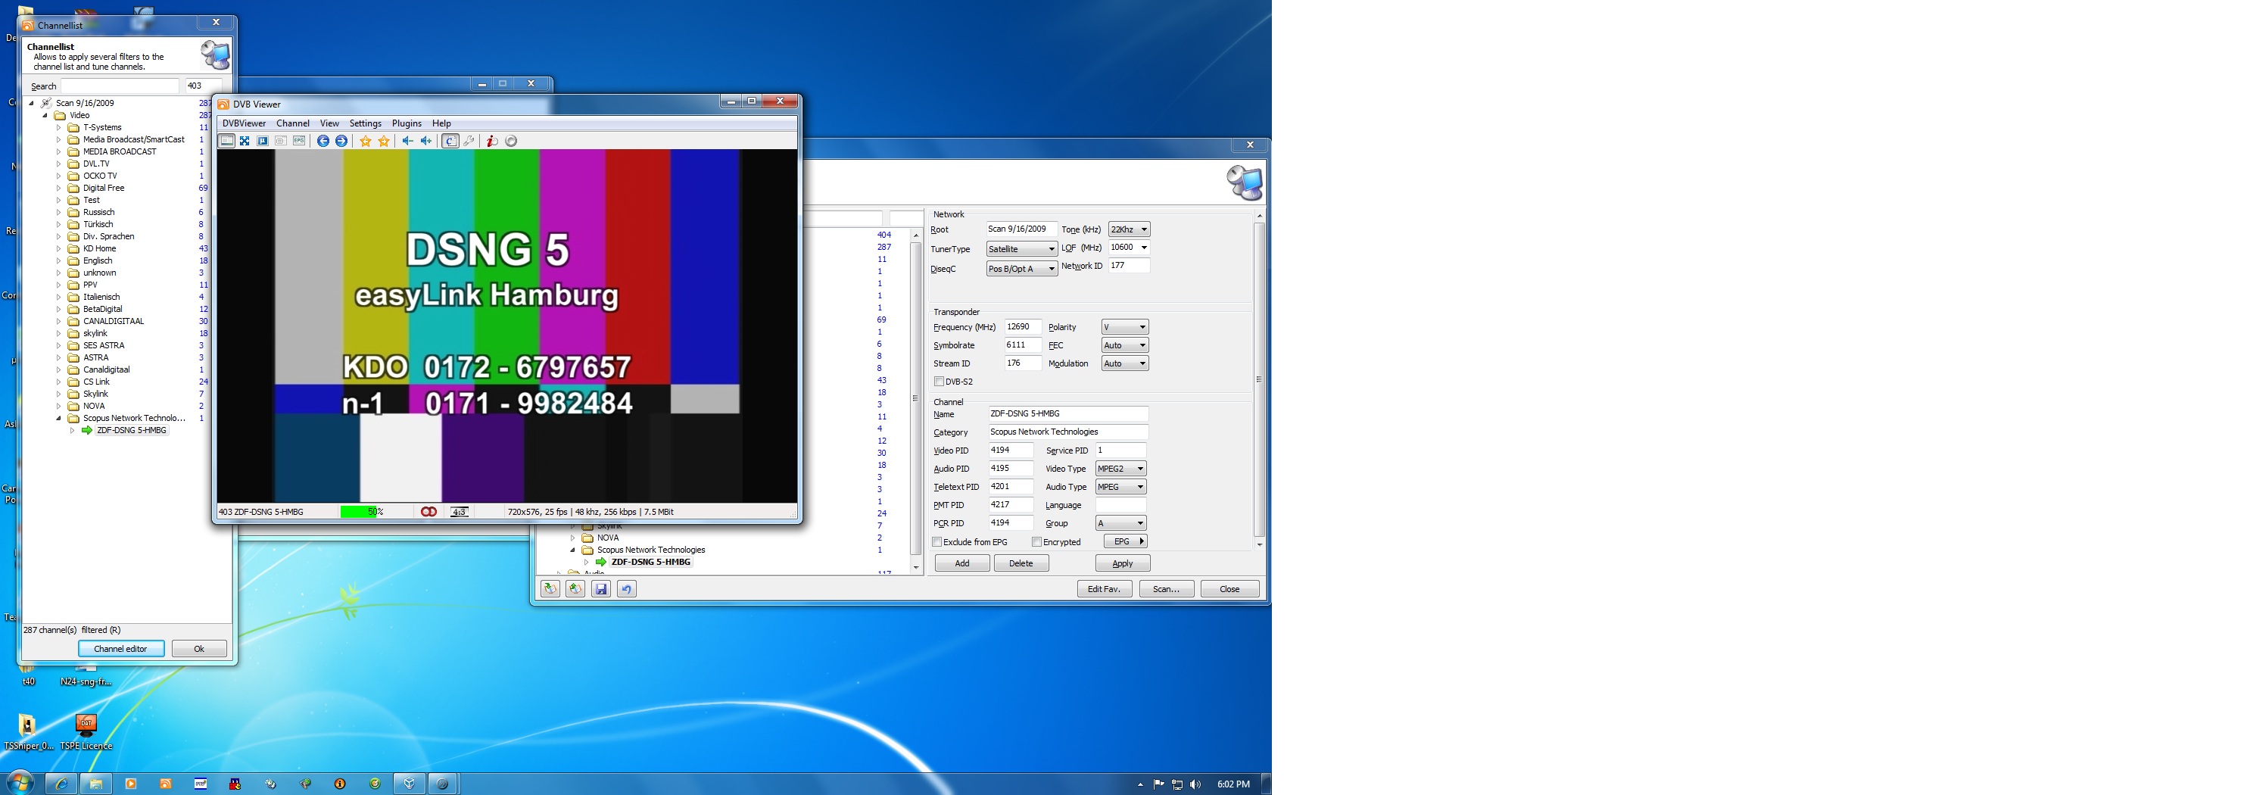Viewport: 2250px width, 795px height.
Task: Select next favourite with right star icon
Action: [x=383, y=141]
